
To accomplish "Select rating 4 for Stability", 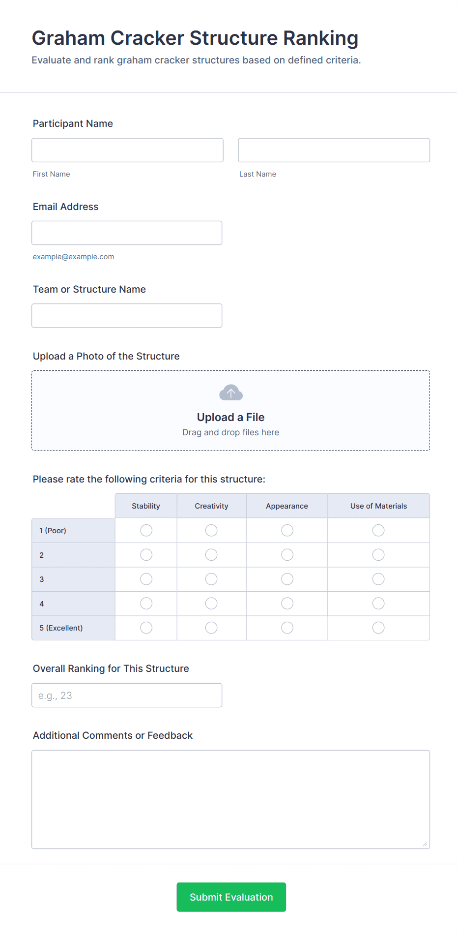I will tap(146, 604).
